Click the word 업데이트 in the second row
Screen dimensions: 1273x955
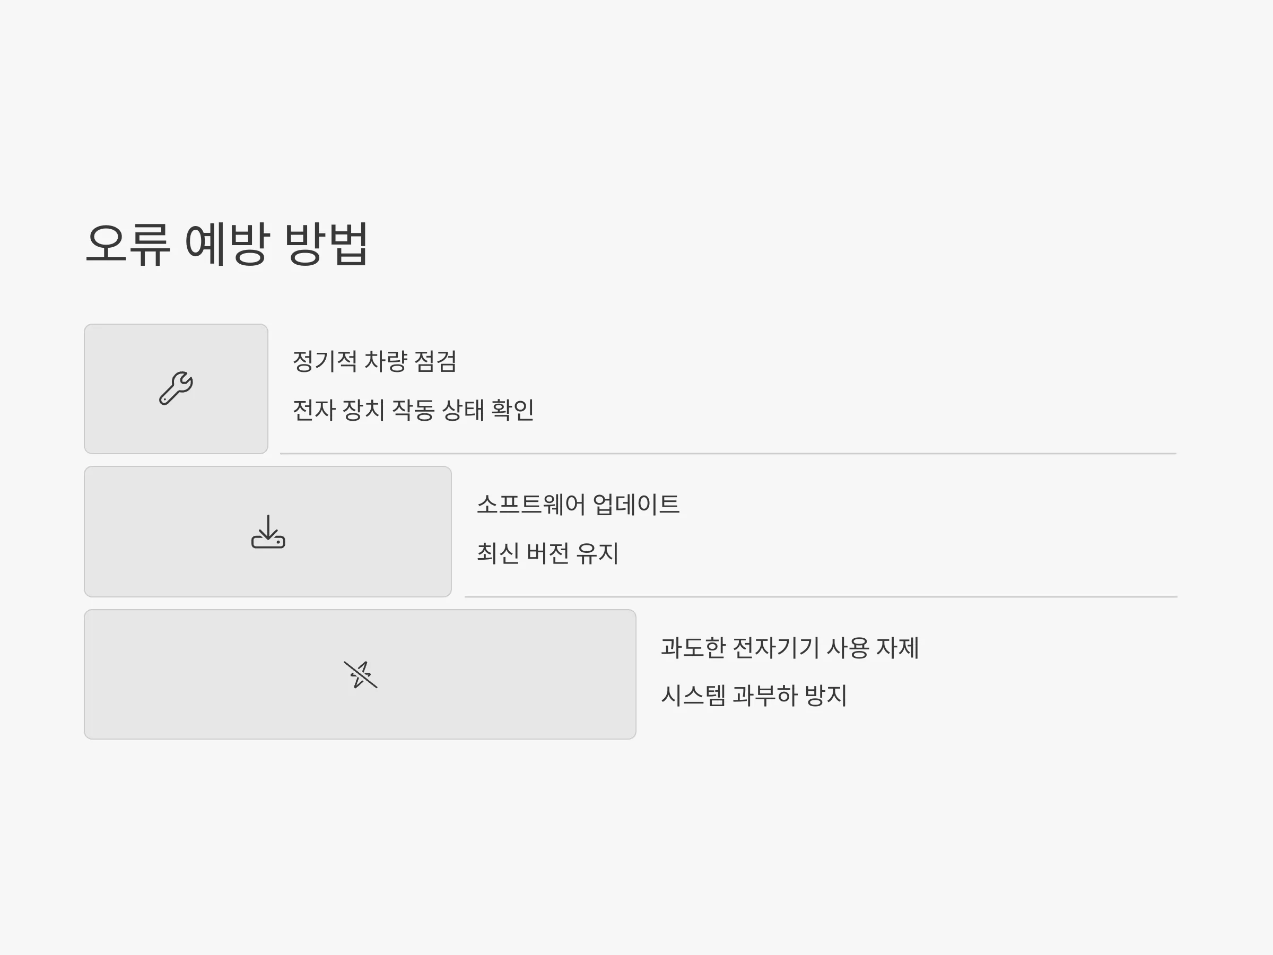tap(636, 504)
